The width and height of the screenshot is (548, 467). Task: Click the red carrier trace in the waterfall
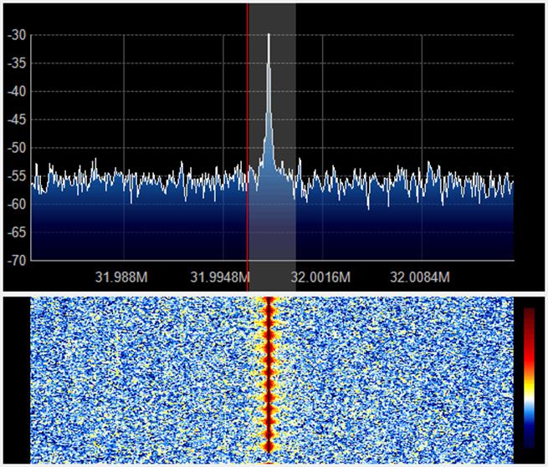click(269, 375)
